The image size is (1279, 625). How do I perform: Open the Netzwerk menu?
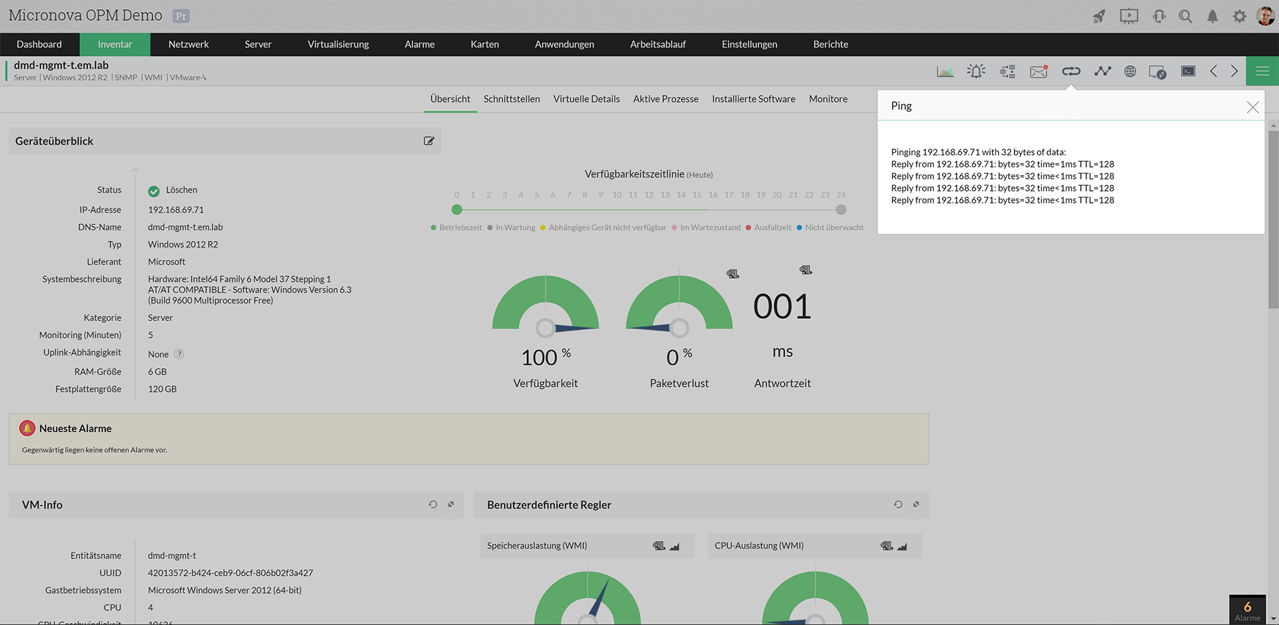[189, 45]
